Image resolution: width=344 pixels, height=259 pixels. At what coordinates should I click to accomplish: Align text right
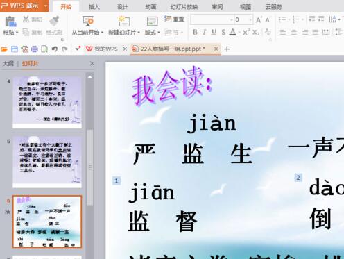(x=305, y=32)
